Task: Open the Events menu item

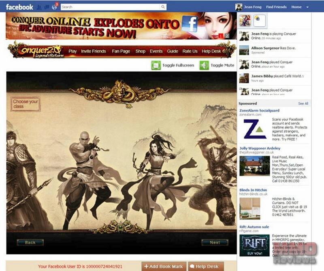Action: [x=156, y=52]
